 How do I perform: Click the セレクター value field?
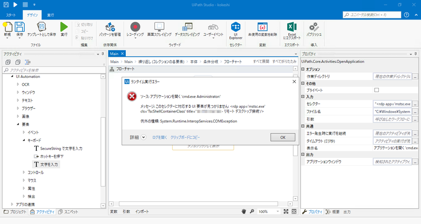[x=393, y=104]
